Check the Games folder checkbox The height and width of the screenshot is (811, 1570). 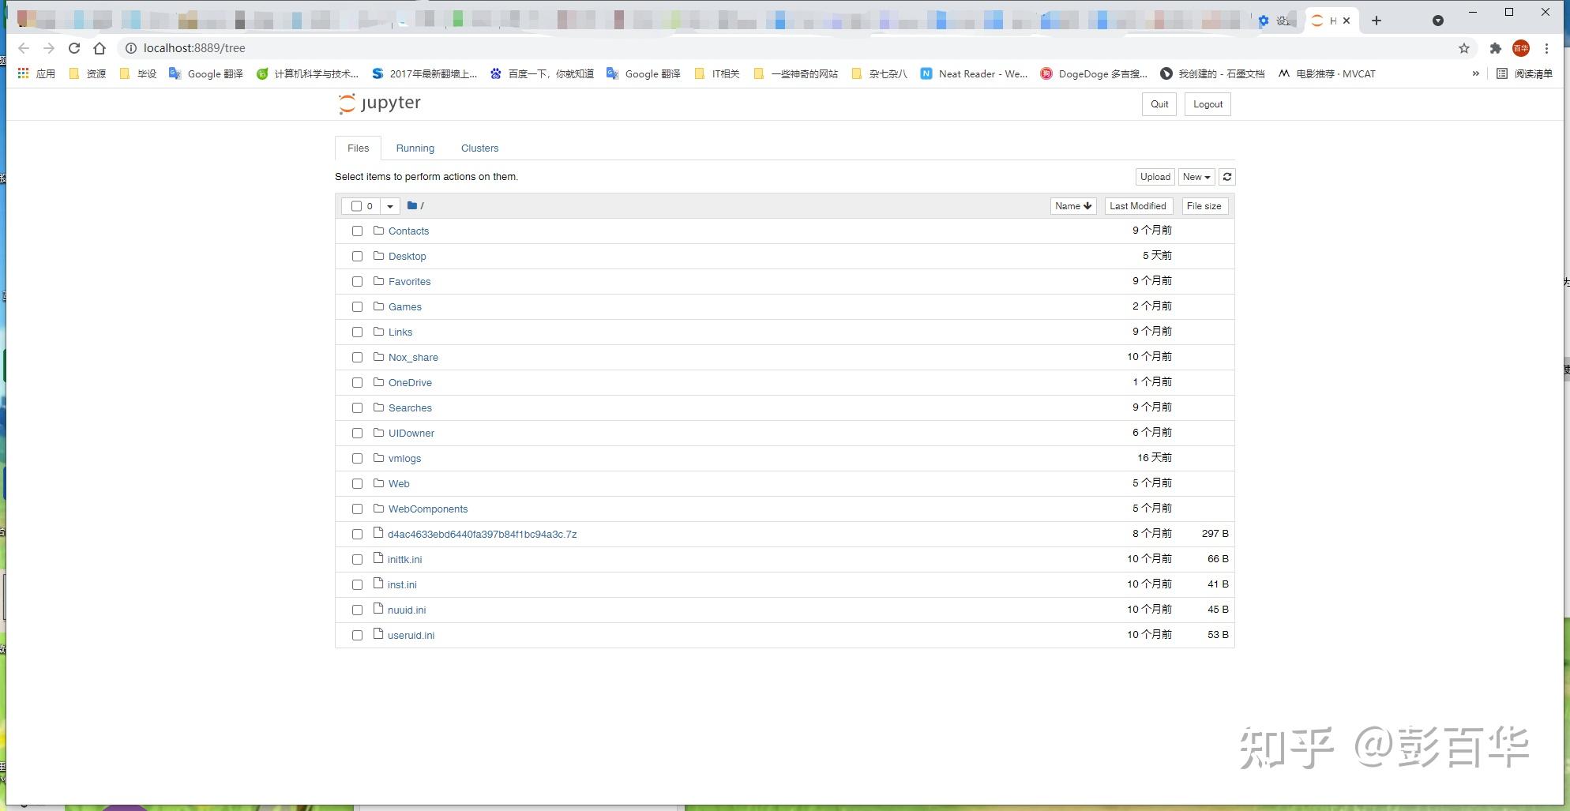pos(357,307)
